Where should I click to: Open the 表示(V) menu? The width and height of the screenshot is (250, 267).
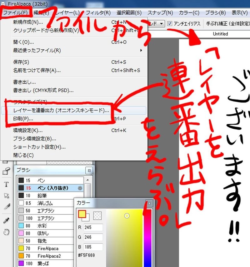(x=239, y=12)
